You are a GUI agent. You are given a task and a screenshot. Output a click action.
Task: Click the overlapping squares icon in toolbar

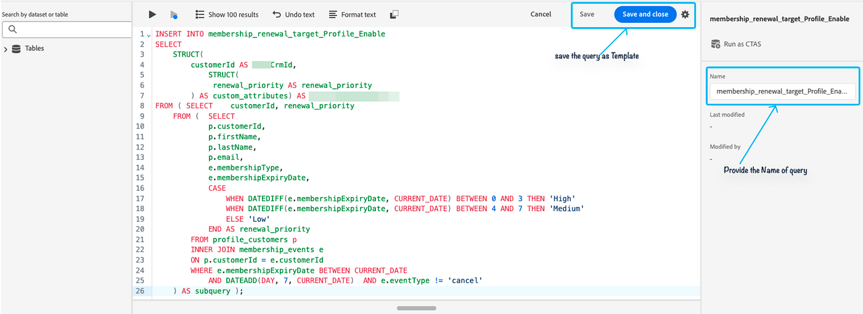click(x=395, y=14)
